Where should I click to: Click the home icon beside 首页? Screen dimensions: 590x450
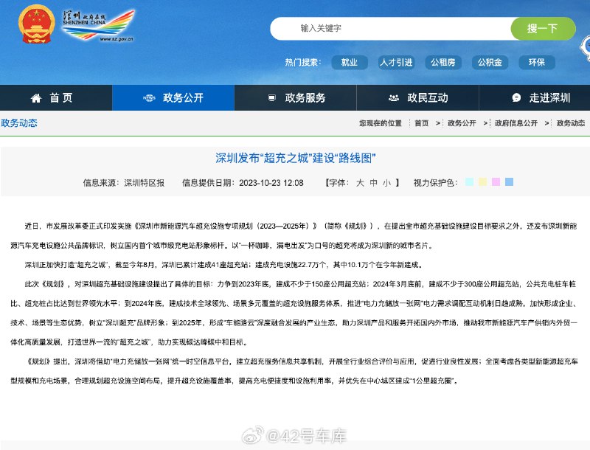(x=36, y=98)
